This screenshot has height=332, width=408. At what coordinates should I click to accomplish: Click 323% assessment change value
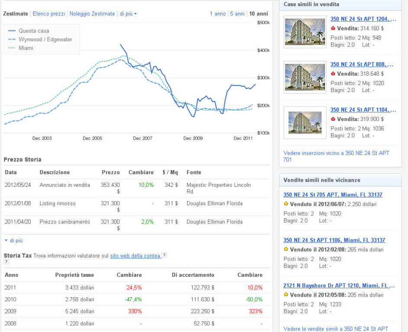point(256,311)
